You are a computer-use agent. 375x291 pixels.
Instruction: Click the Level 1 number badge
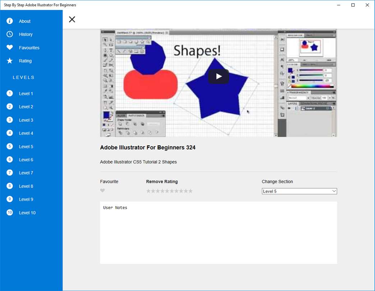click(x=10, y=93)
